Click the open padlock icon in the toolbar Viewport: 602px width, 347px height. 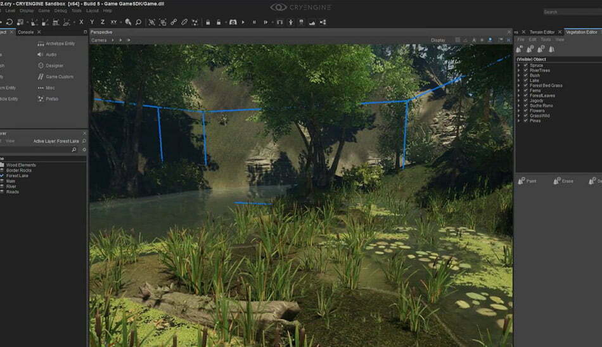(219, 22)
